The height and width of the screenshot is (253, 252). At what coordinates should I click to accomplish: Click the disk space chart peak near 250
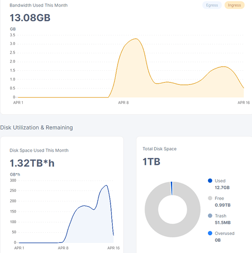pyautogui.click(x=106, y=186)
